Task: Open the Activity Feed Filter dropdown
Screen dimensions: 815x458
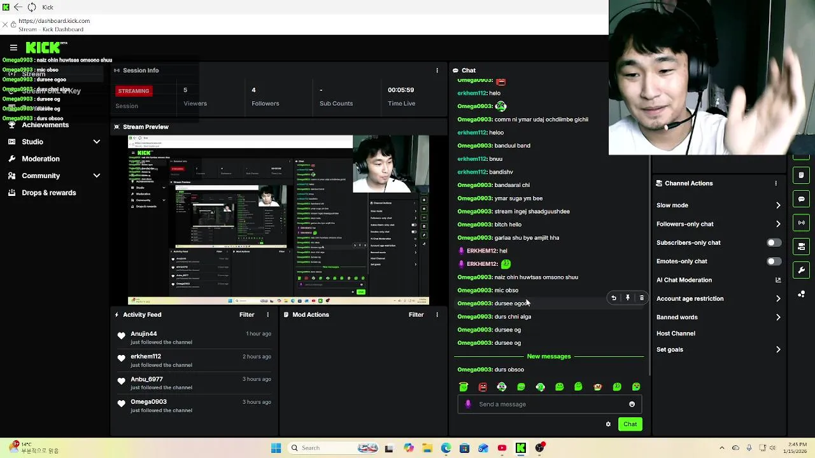Action: tap(247, 315)
